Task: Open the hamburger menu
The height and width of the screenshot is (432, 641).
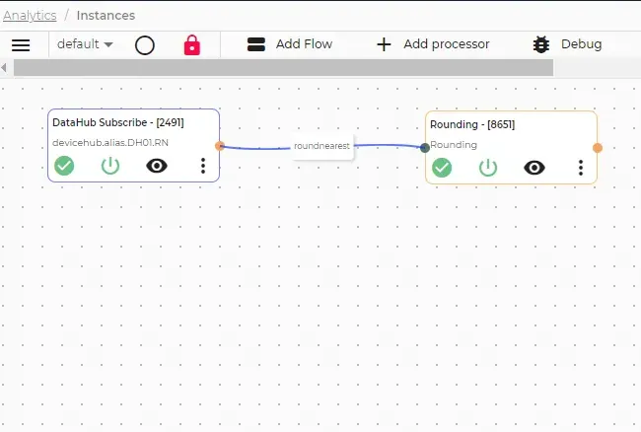Action: tap(21, 45)
